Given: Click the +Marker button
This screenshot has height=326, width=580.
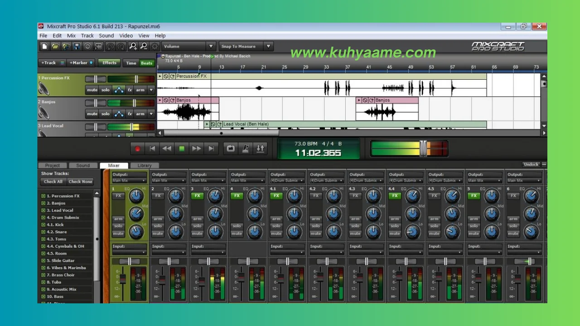Looking at the screenshot, I should (x=82, y=63).
